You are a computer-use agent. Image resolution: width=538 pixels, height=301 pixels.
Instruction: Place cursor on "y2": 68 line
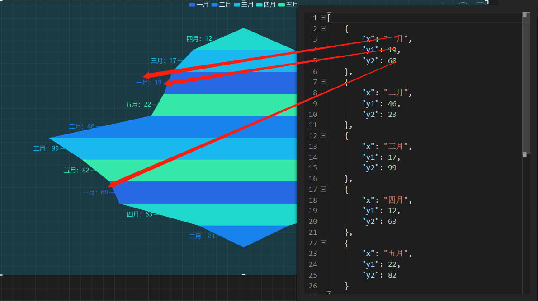[379, 60]
